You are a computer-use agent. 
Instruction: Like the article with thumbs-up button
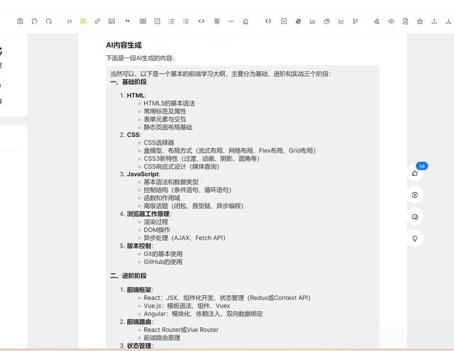(414, 173)
